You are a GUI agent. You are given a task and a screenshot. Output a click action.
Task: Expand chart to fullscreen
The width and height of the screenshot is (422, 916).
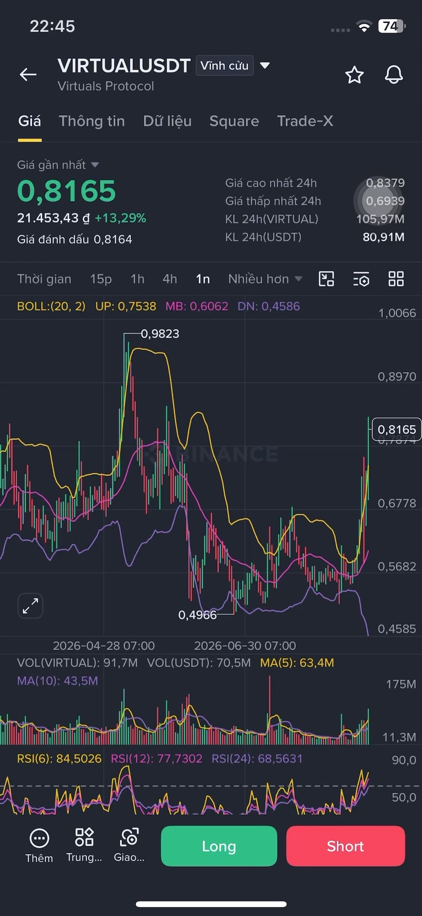(x=30, y=606)
